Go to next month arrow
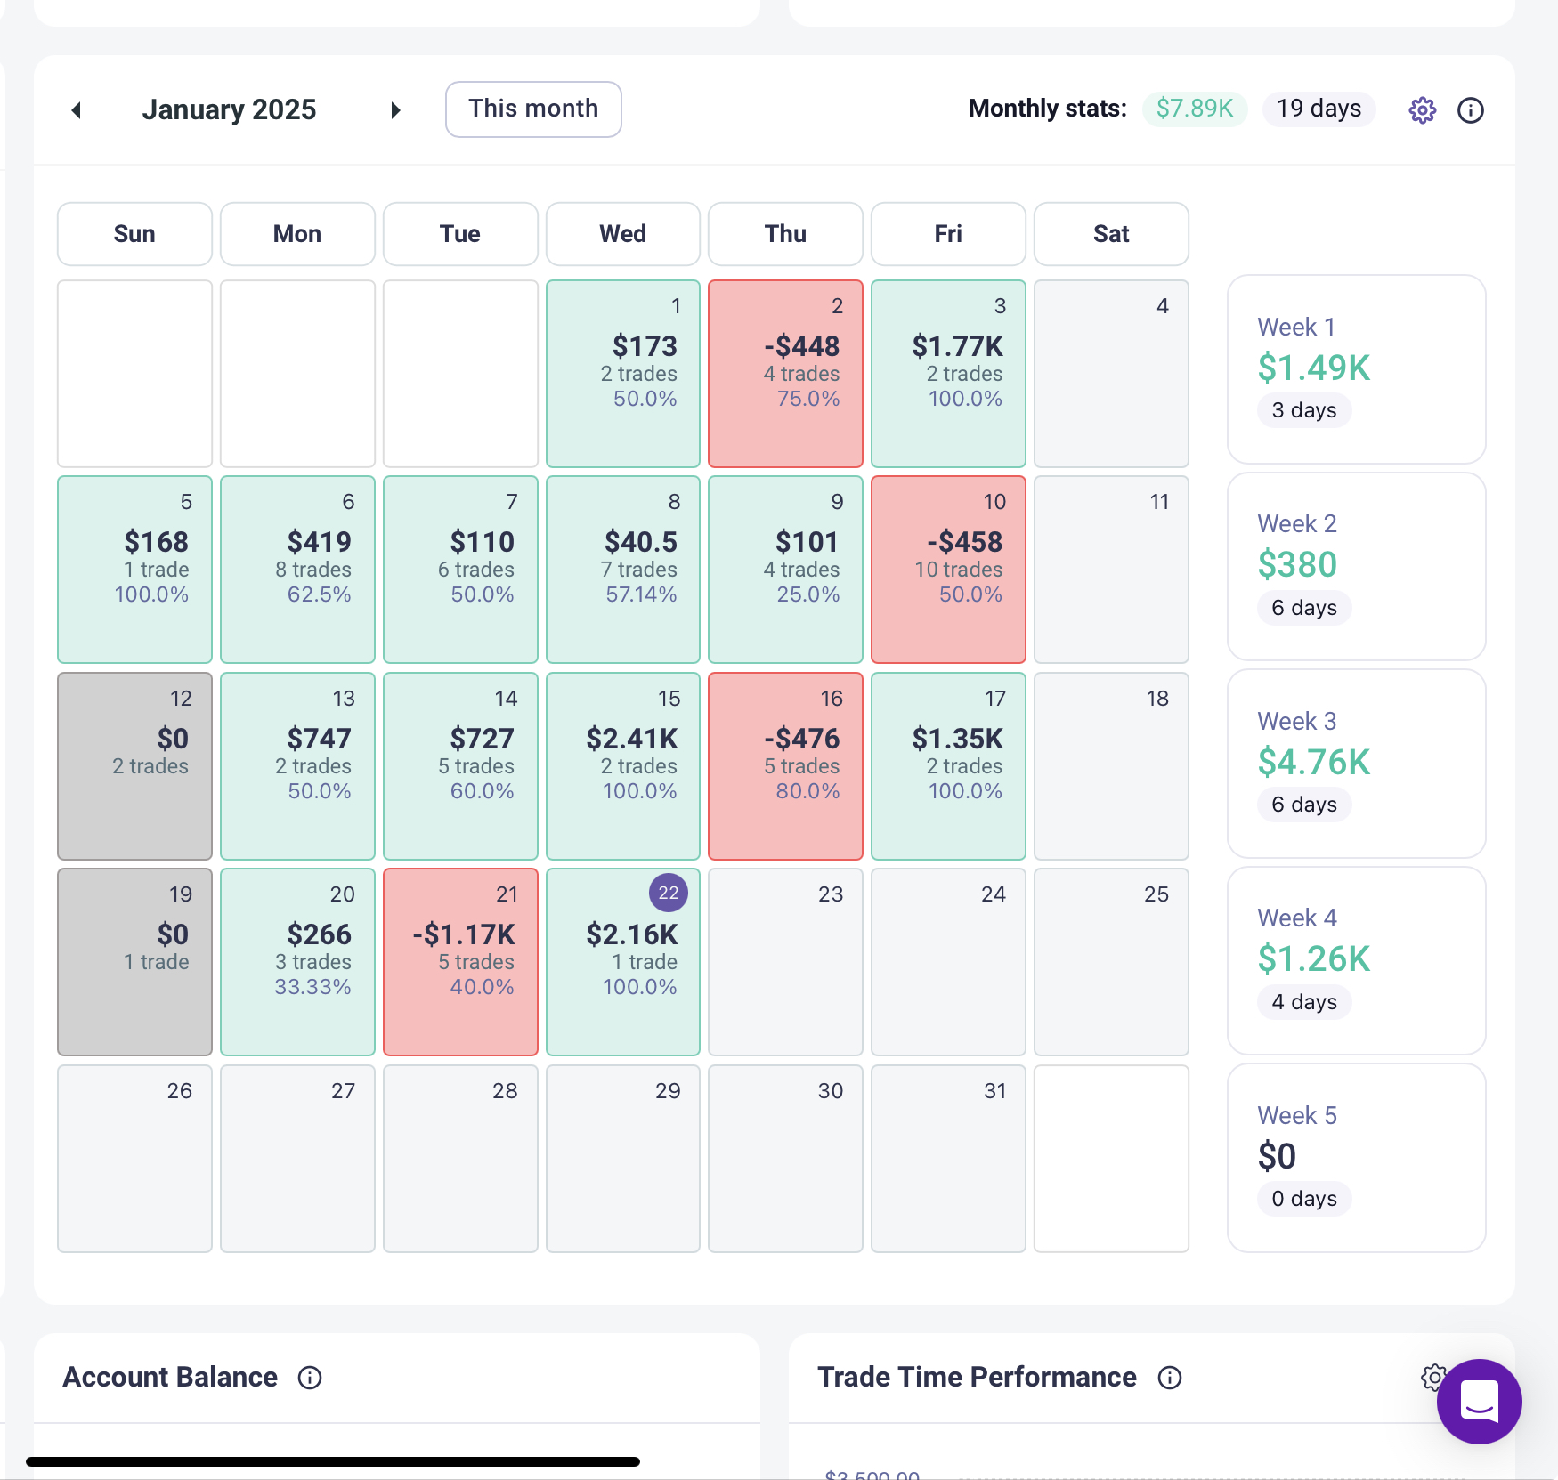1558x1480 pixels. (395, 110)
